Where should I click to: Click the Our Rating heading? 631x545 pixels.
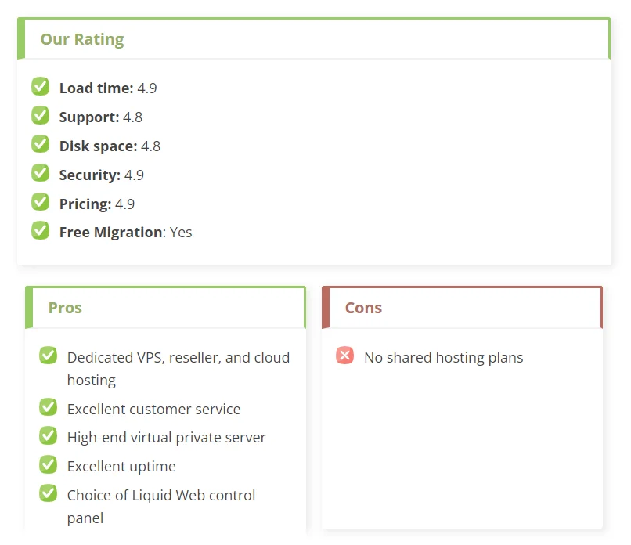82,39
